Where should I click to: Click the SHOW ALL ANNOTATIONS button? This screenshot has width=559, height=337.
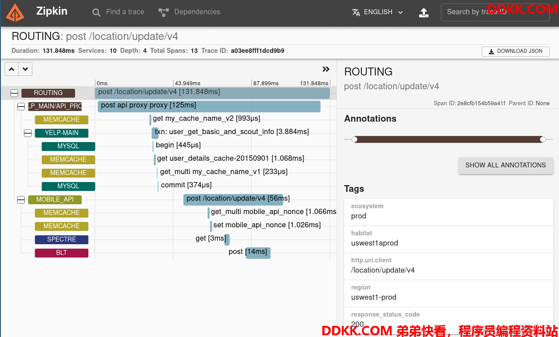pos(506,165)
